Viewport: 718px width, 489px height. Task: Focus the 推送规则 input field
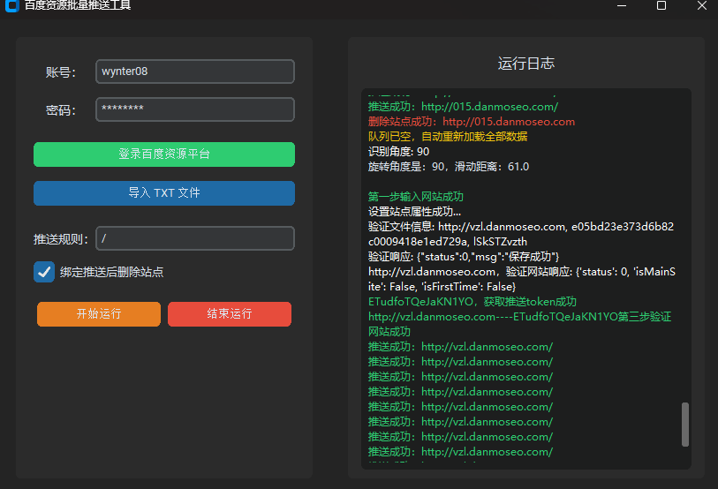pyautogui.click(x=195, y=238)
